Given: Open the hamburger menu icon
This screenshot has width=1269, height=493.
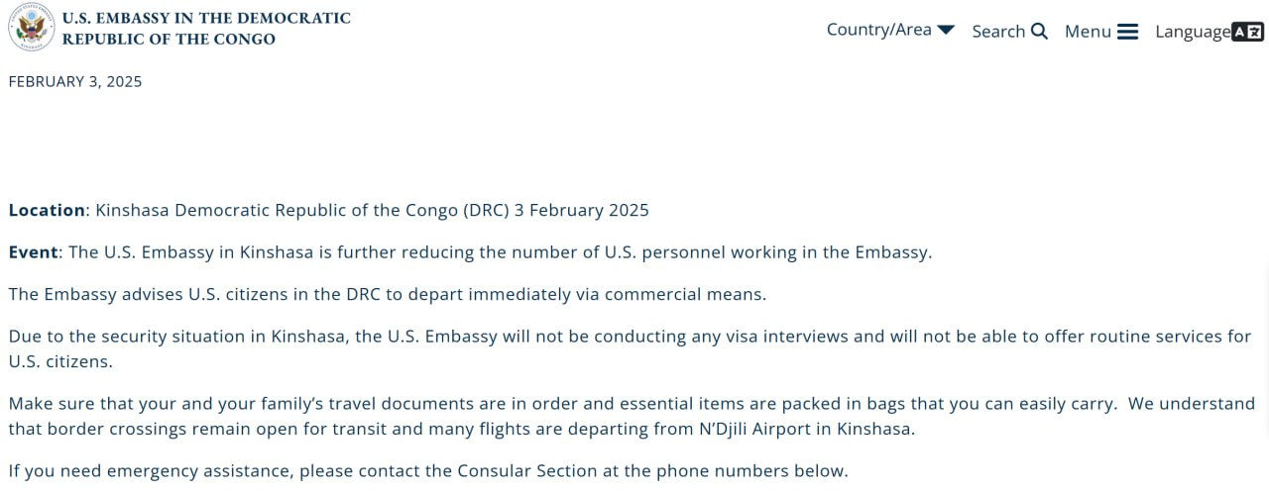Looking at the screenshot, I should [1127, 32].
